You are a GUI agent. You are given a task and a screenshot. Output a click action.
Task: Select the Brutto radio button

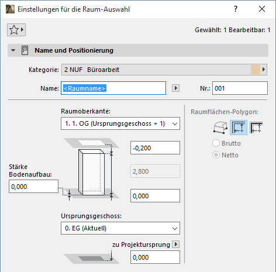pyautogui.click(x=216, y=143)
